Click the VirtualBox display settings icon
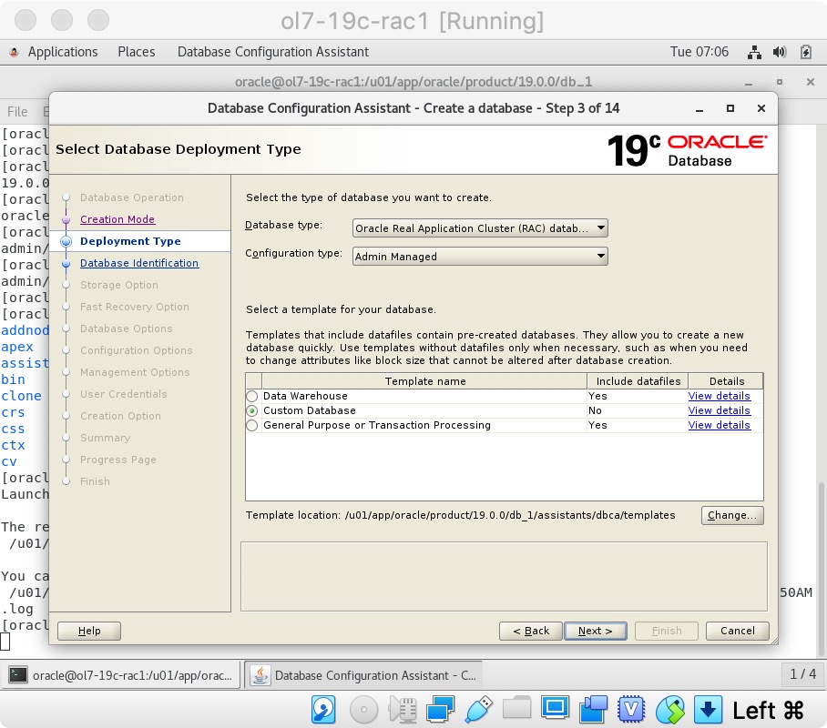This screenshot has width=827, height=728. 556,708
